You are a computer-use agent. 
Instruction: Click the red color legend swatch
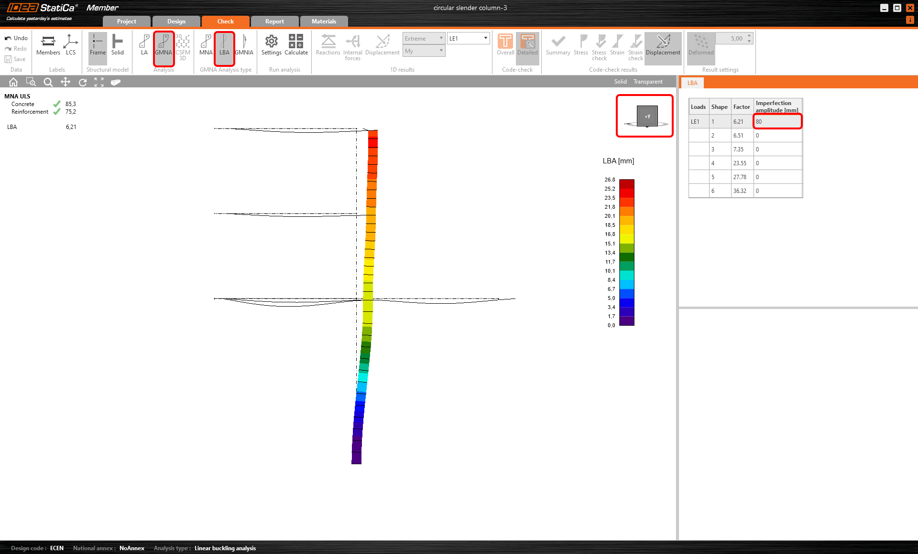point(626,193)
